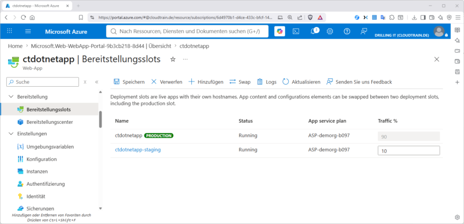Click the Name column header
Screen dimensions: 464x224
122,121
